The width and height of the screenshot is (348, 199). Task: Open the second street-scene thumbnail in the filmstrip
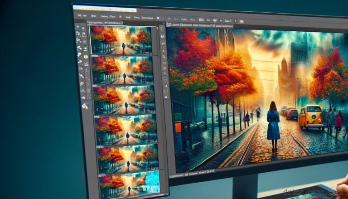pyautogui.click(x=122, y=70)
